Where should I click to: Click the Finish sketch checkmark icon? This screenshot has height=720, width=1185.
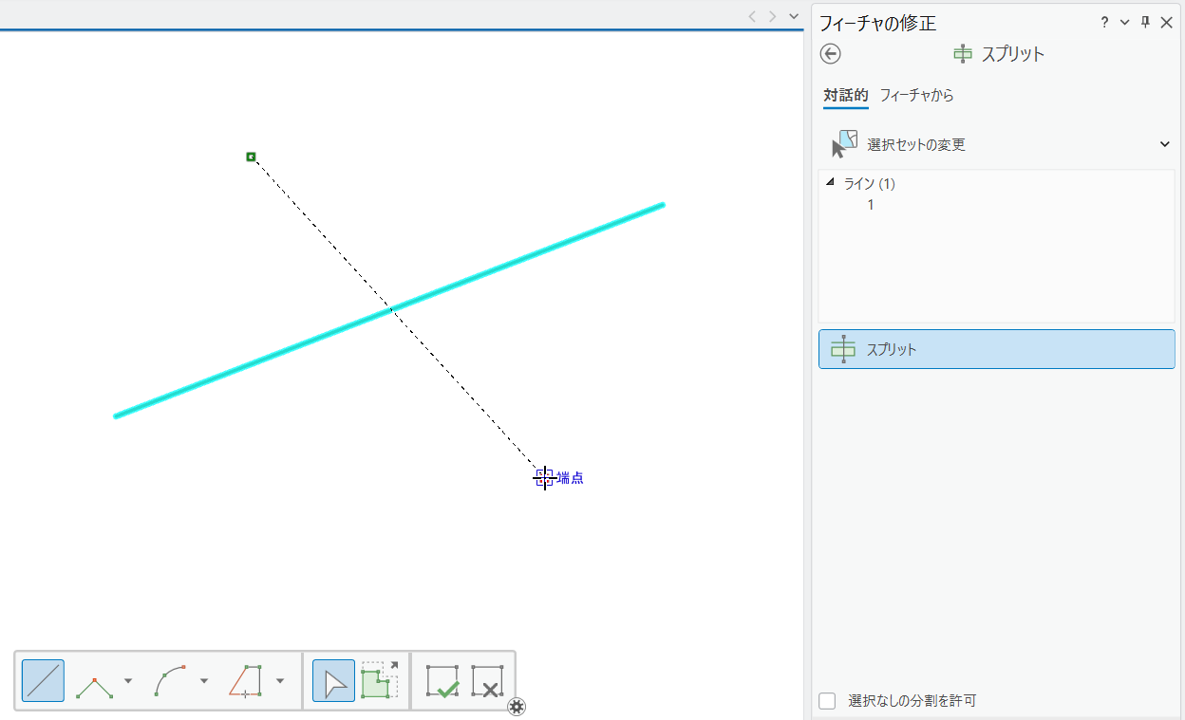pos(442,681)
